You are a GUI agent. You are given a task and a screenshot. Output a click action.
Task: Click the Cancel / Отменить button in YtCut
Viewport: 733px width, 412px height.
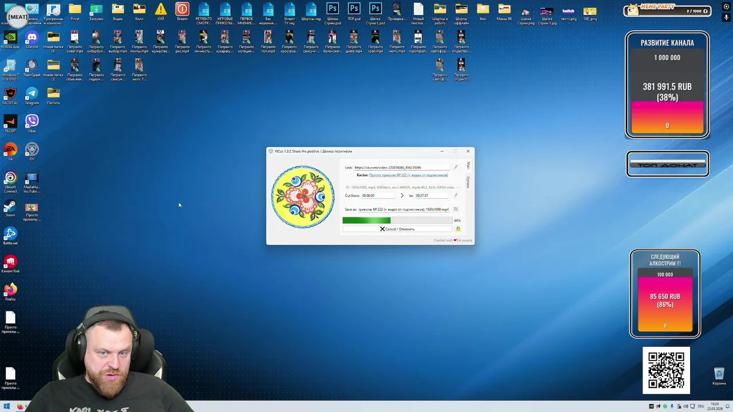[397, 229]
